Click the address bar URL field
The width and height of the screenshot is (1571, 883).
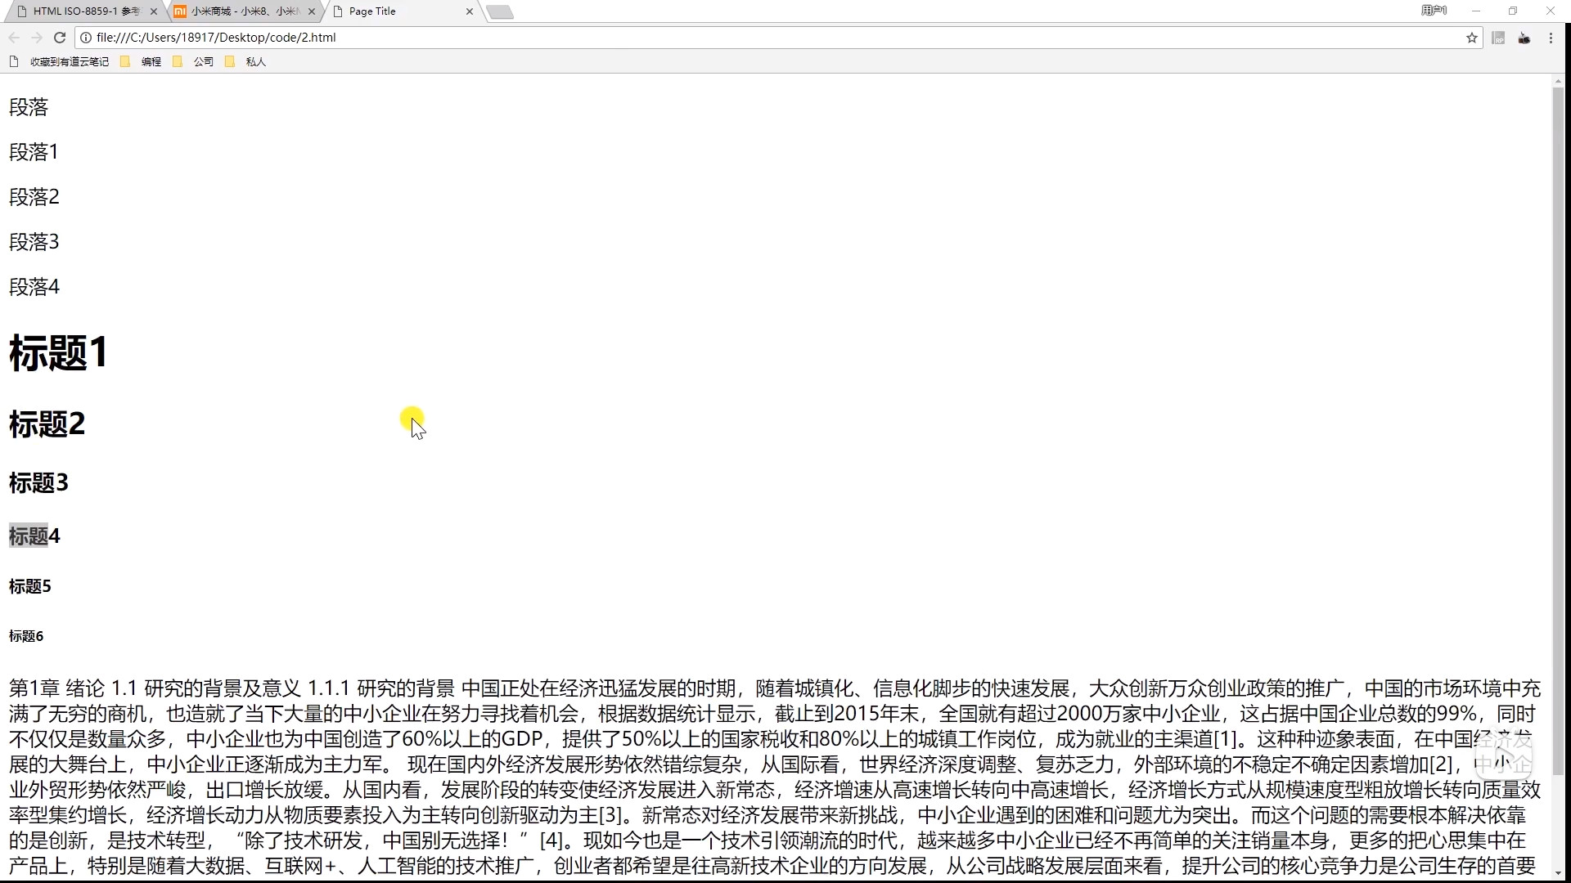pyautogui.click(x=736, y=38)
